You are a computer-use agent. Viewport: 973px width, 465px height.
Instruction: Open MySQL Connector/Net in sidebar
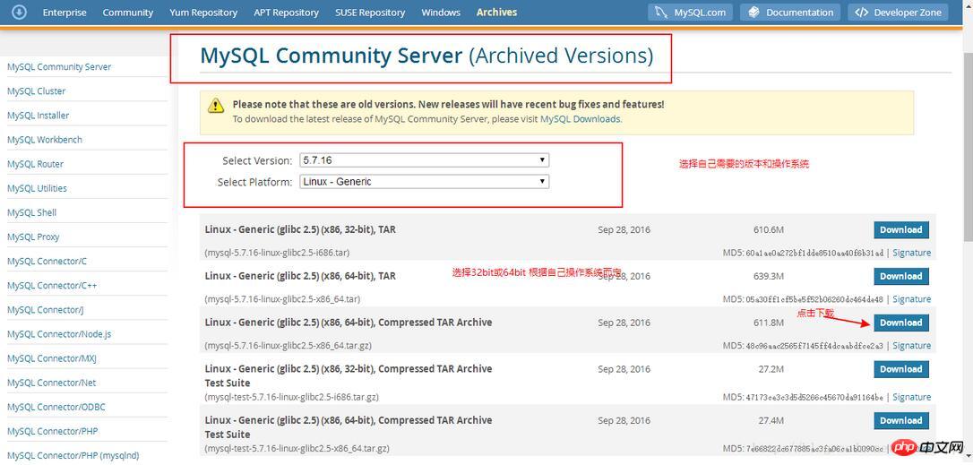[x=51, y=383]
